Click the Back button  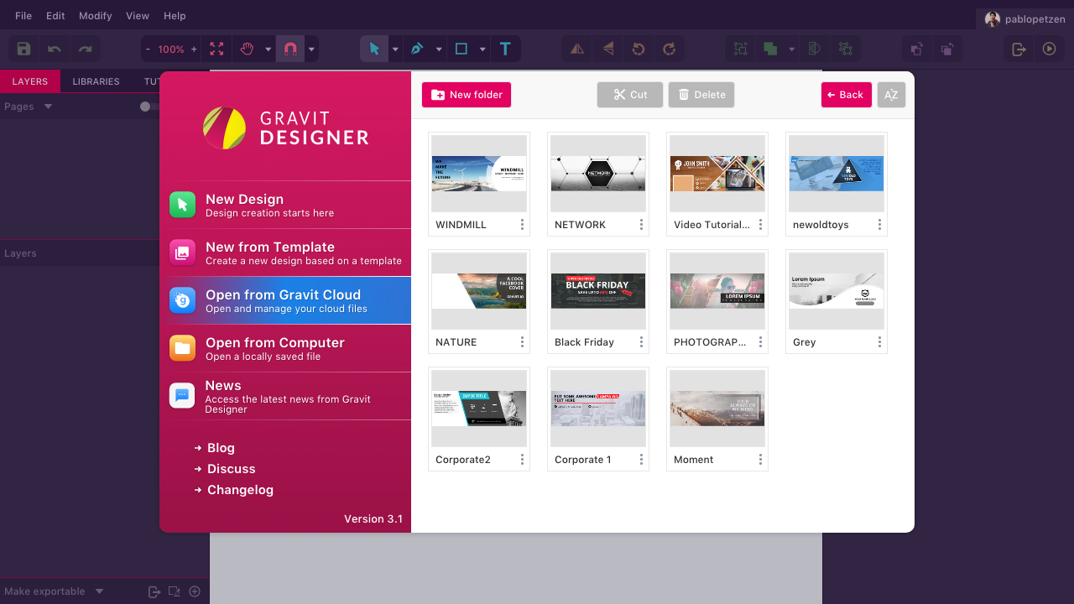click(847, 95)
